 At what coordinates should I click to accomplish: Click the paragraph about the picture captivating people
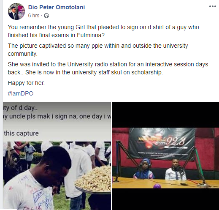click(x=98, y=50)
